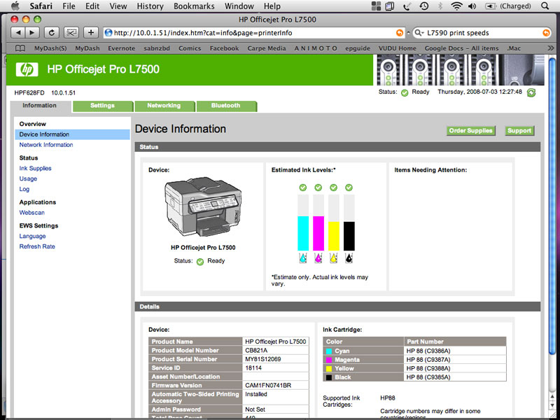560x420 pixels.
Task: Click the search field showing L7590 print speeds
Action: click(x=482, y=33)
